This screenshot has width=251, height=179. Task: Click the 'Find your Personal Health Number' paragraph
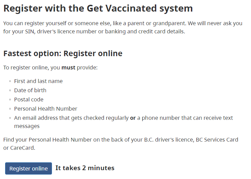click(121, 144)
